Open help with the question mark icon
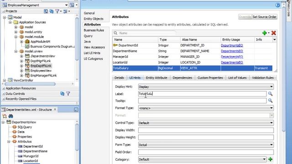 (x=277, y=5)
